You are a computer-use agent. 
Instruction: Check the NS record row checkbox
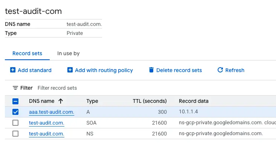point(15,134)
